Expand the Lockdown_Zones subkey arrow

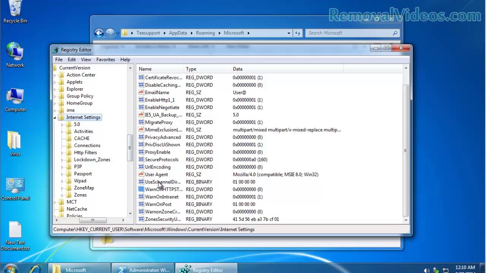(62, 160)
